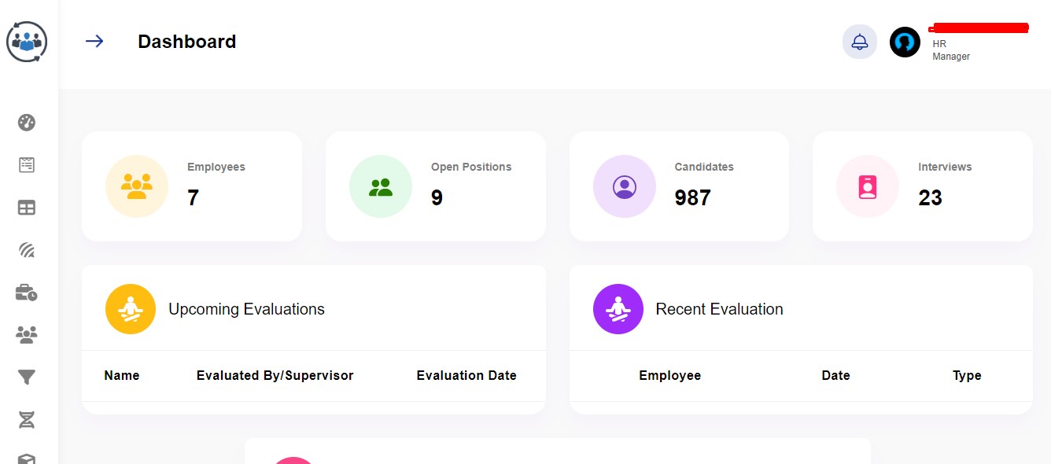Click the funnel filter sidebar icon
This screenshot has width=1051, height=464.
pos(27,377)
